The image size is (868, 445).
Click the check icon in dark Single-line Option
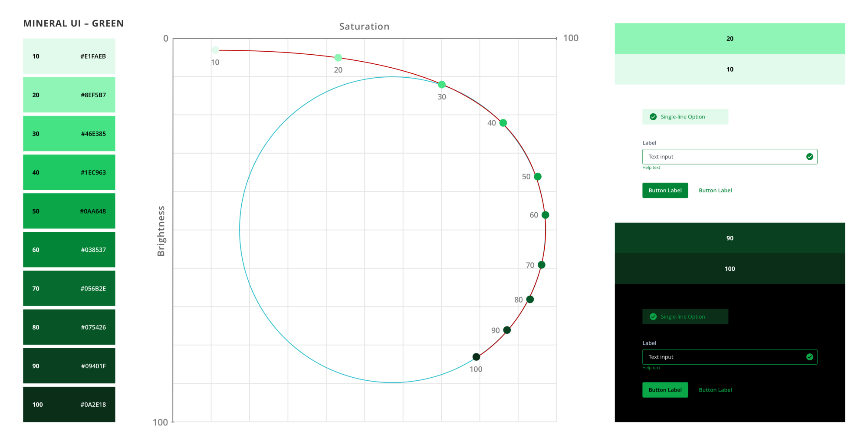(653, 316)
